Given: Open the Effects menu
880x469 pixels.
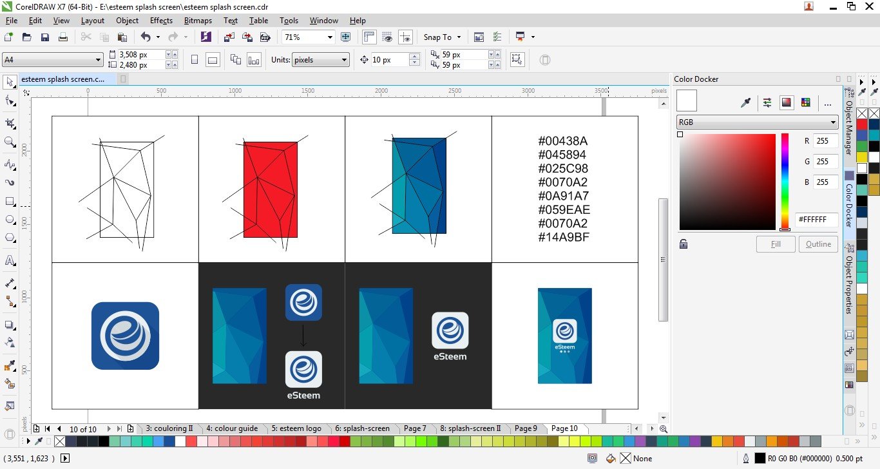Looking at the screenshot, I should point(161,21).
